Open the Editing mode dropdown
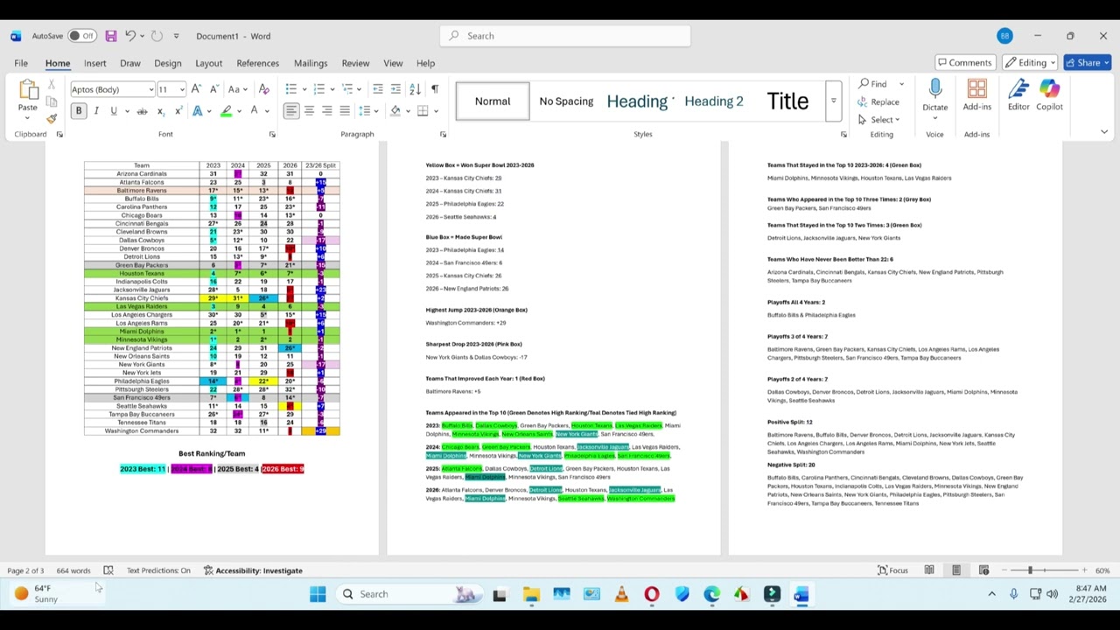 (x=1031, y=63)
